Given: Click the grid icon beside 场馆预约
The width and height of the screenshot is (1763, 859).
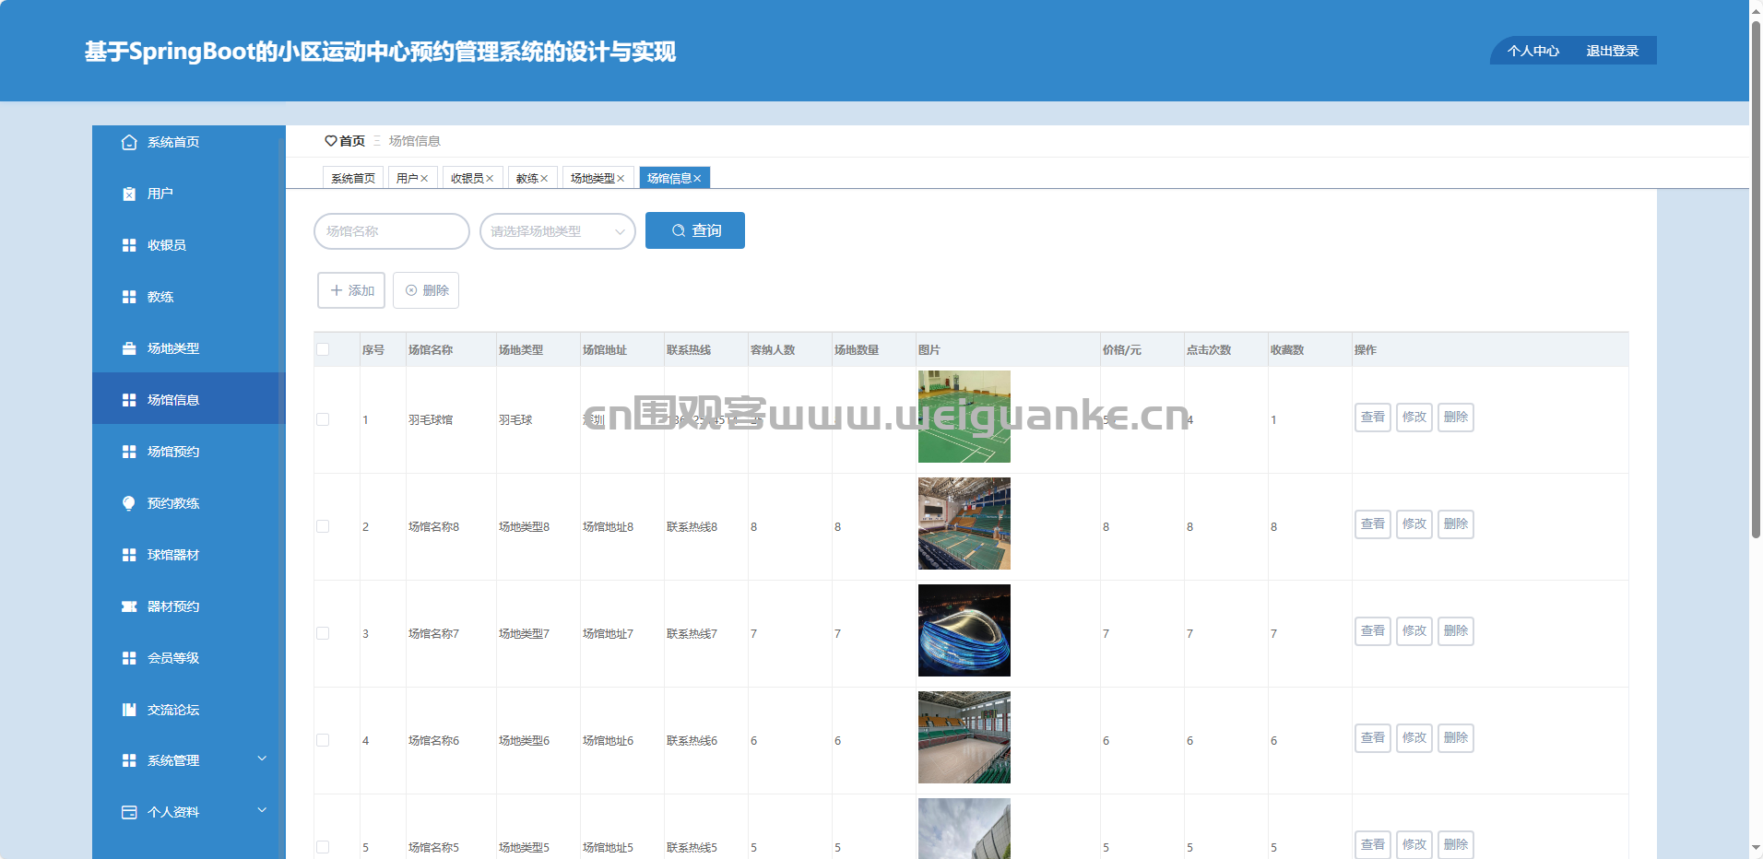Looking at the screenshot, I should click(x=129, y=452).
